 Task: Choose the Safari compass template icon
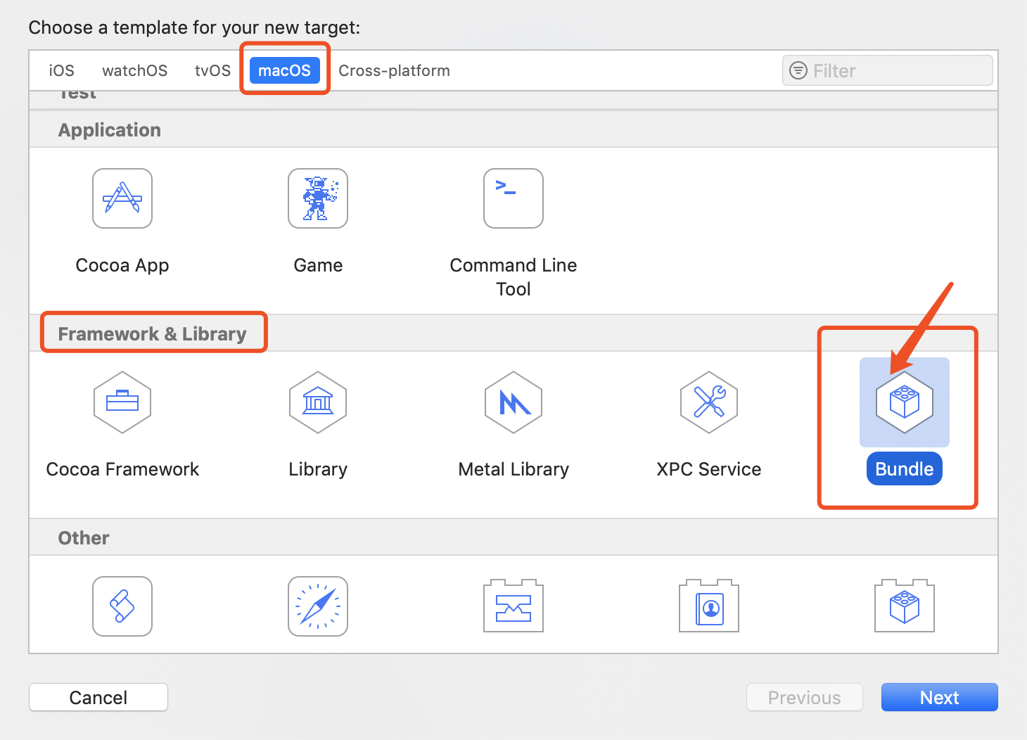click(318, 606)
